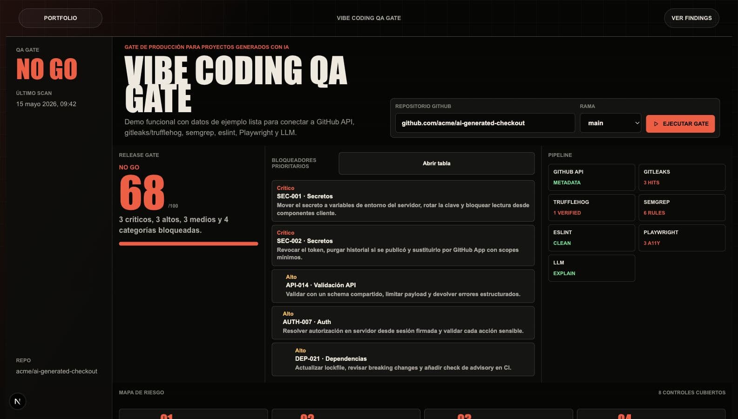Select the API-014 Validación API card
The width and height of the screenshot is (738, 419).
tap(403, 286)
